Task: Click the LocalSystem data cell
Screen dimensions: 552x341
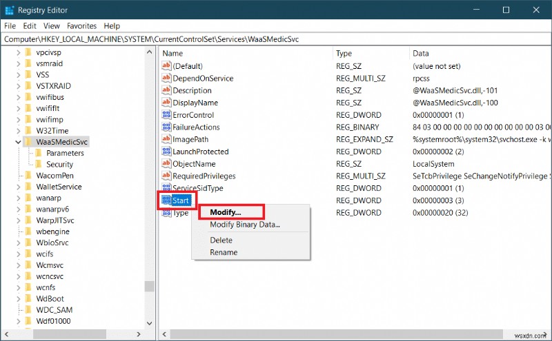Action: point(433,164)
